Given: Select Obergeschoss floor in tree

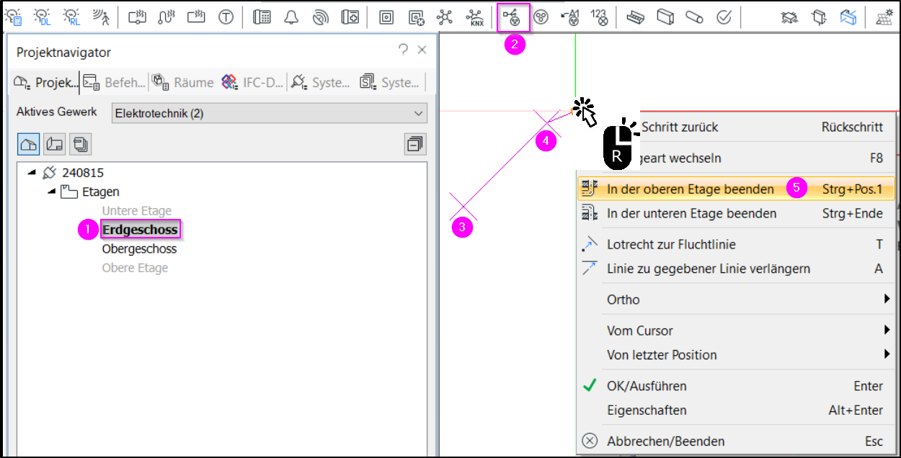Looking at the screenshot, I should (139, 249).
